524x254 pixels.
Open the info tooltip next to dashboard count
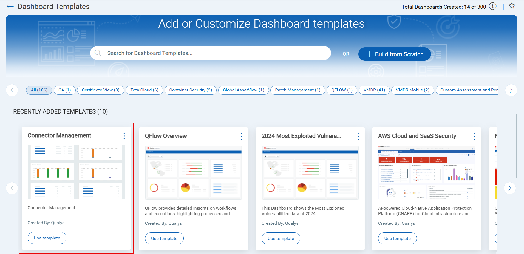pos(493,7)
